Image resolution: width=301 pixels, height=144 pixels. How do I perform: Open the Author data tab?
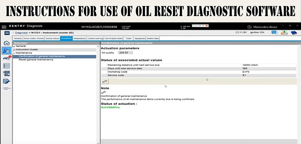point(153,39)
